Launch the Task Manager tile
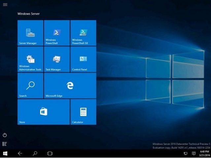Image resolution: width=211 pixels, height=158 pixels. (57, 59)
